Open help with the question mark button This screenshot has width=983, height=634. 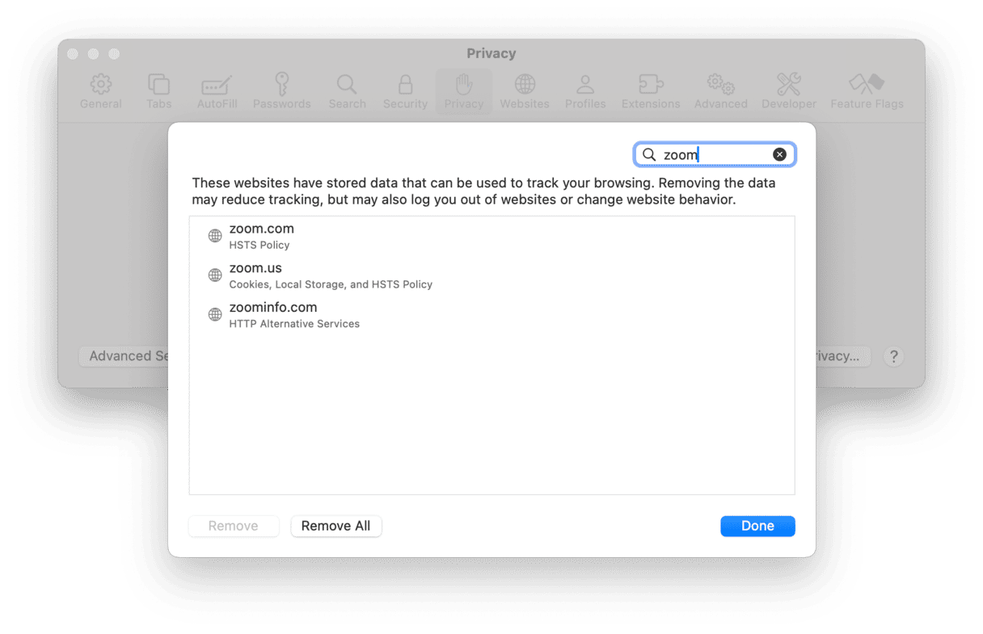click(893, 356)
